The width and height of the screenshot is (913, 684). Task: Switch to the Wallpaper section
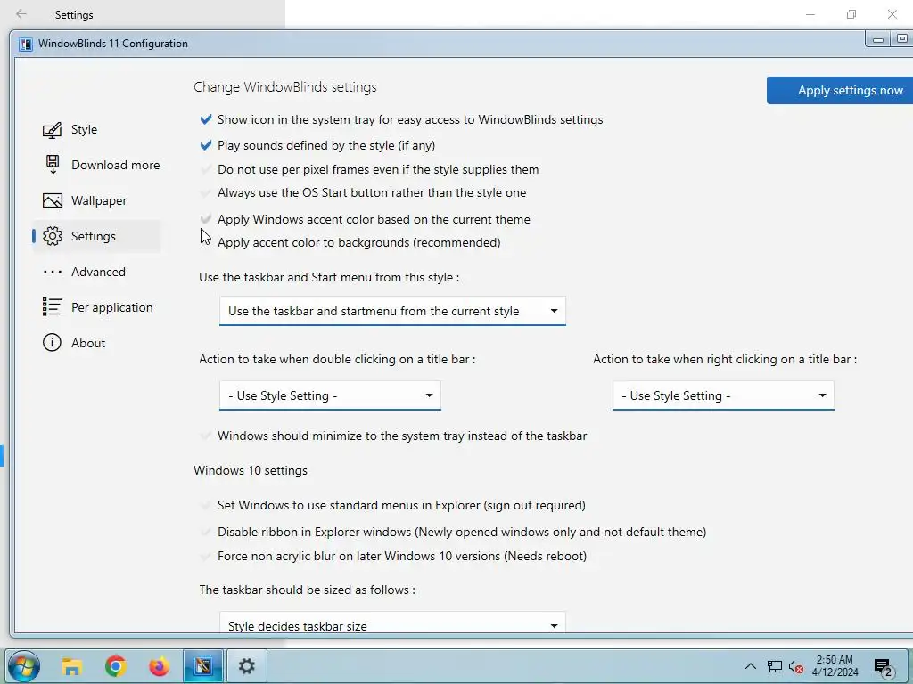[99, 200]
